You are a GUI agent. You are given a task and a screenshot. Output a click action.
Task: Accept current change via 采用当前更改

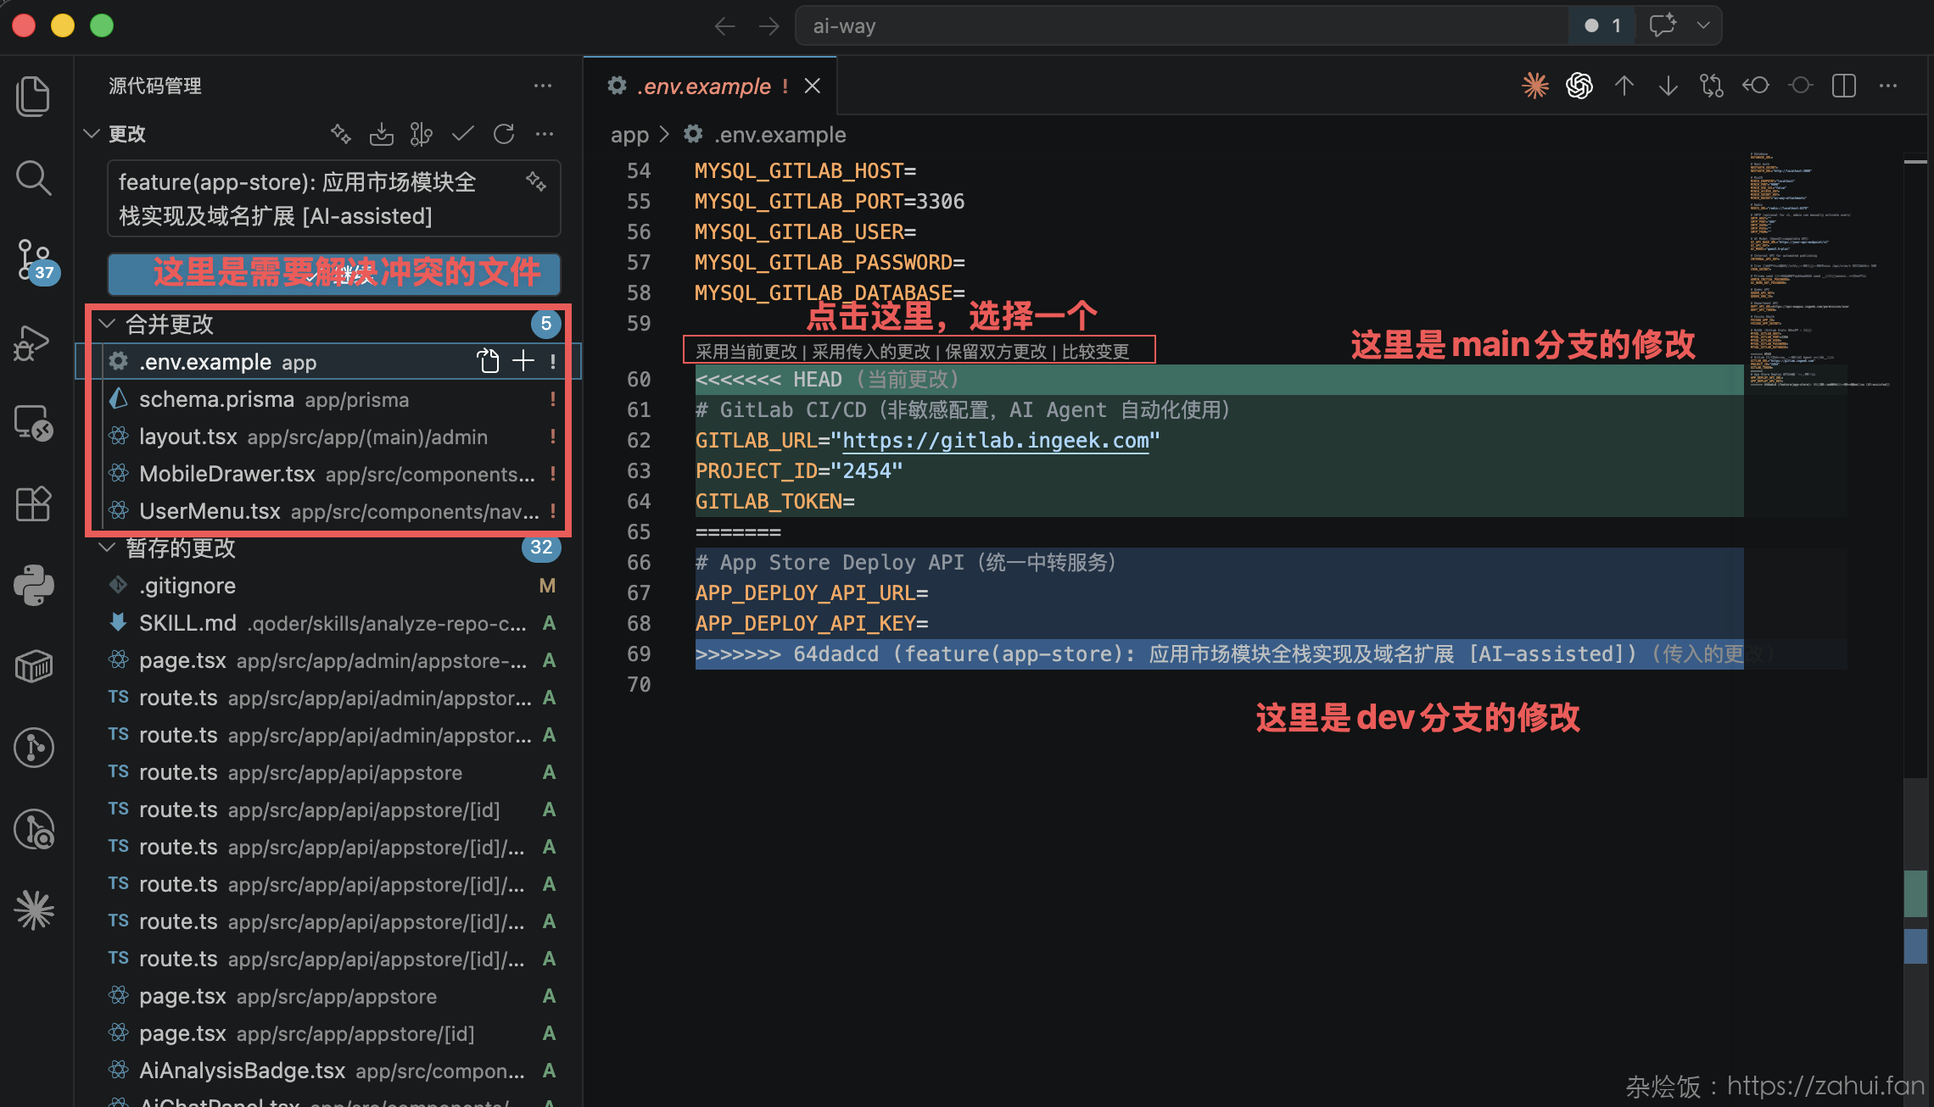tap(746, 351)
